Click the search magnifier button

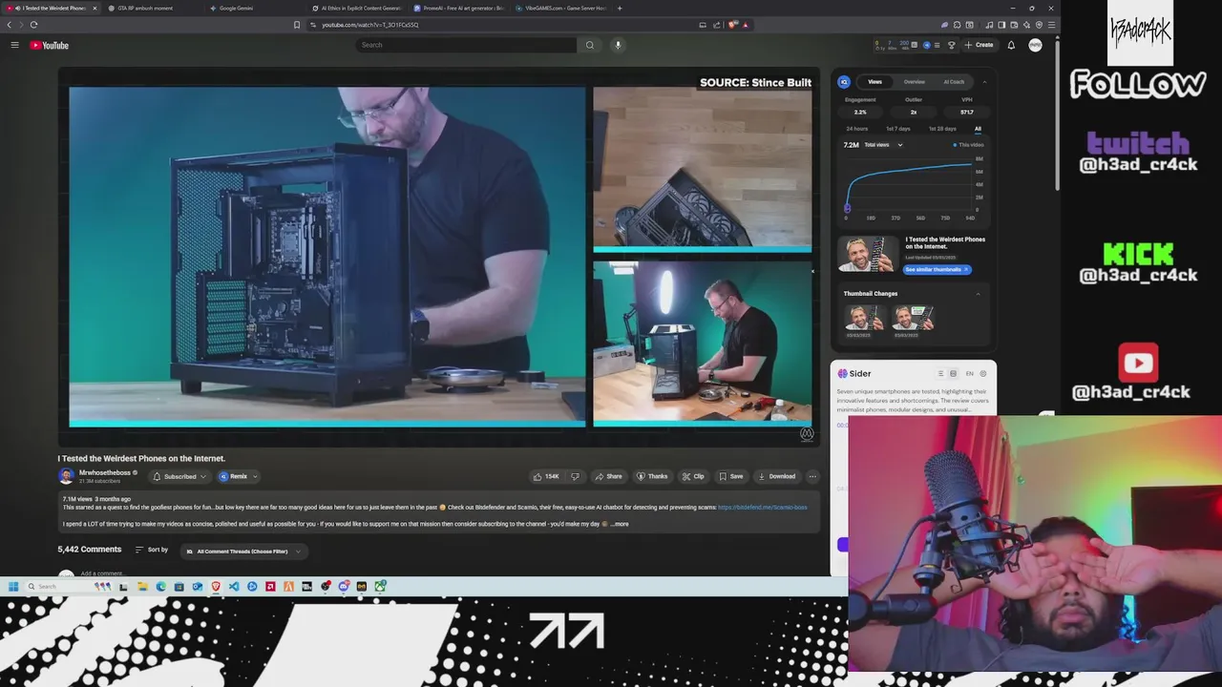point(590,45)
